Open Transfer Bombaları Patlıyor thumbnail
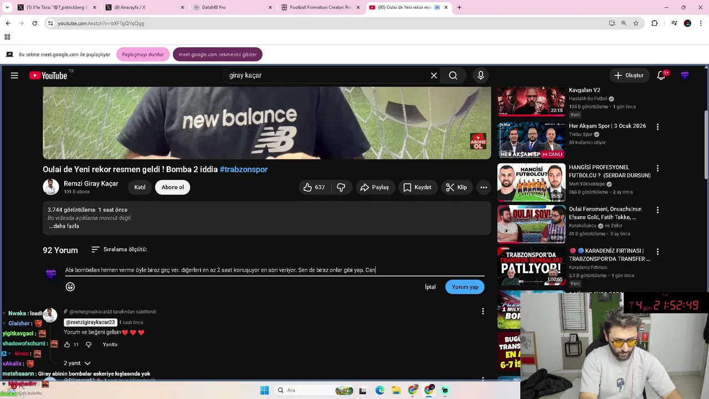This screenshot has width=709, height=399. click(531, 265)
